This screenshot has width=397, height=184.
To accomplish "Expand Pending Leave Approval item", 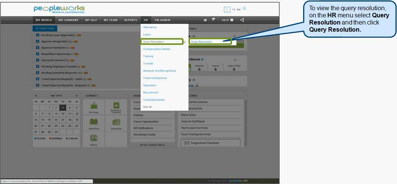I will click(37, 35).
